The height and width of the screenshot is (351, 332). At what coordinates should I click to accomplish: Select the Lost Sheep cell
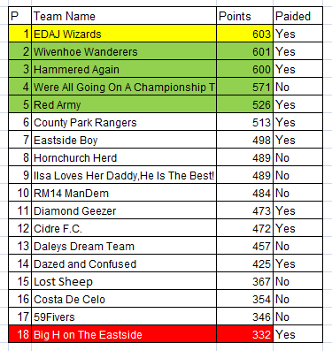coord(124,281)
